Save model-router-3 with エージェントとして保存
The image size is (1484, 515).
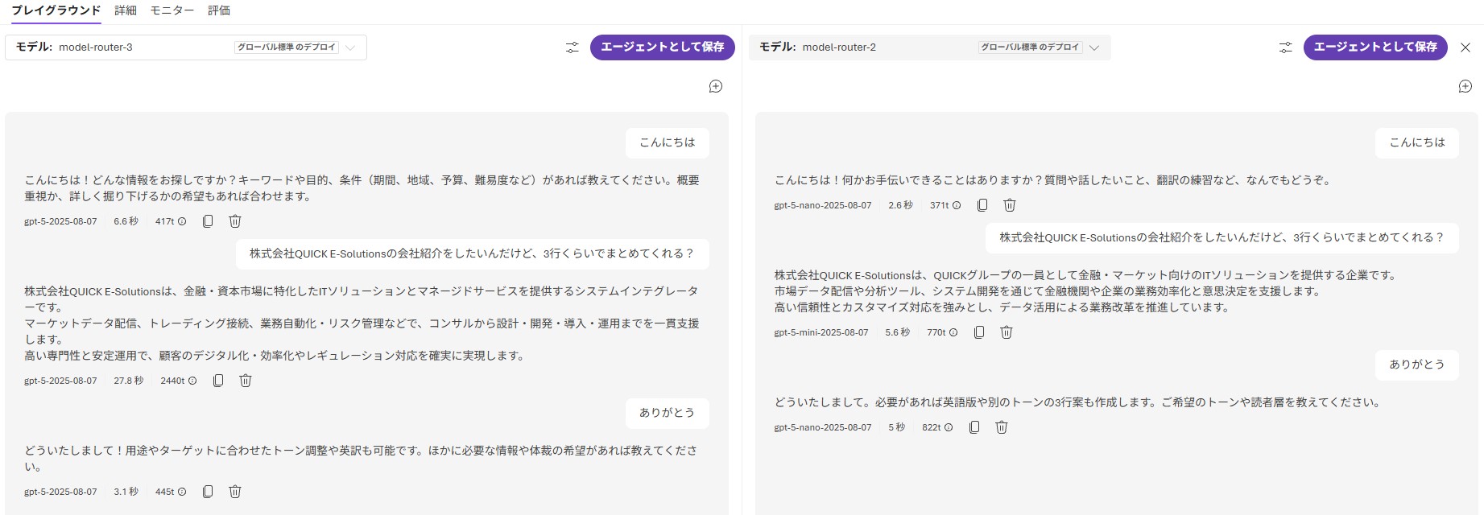point(663,47)
